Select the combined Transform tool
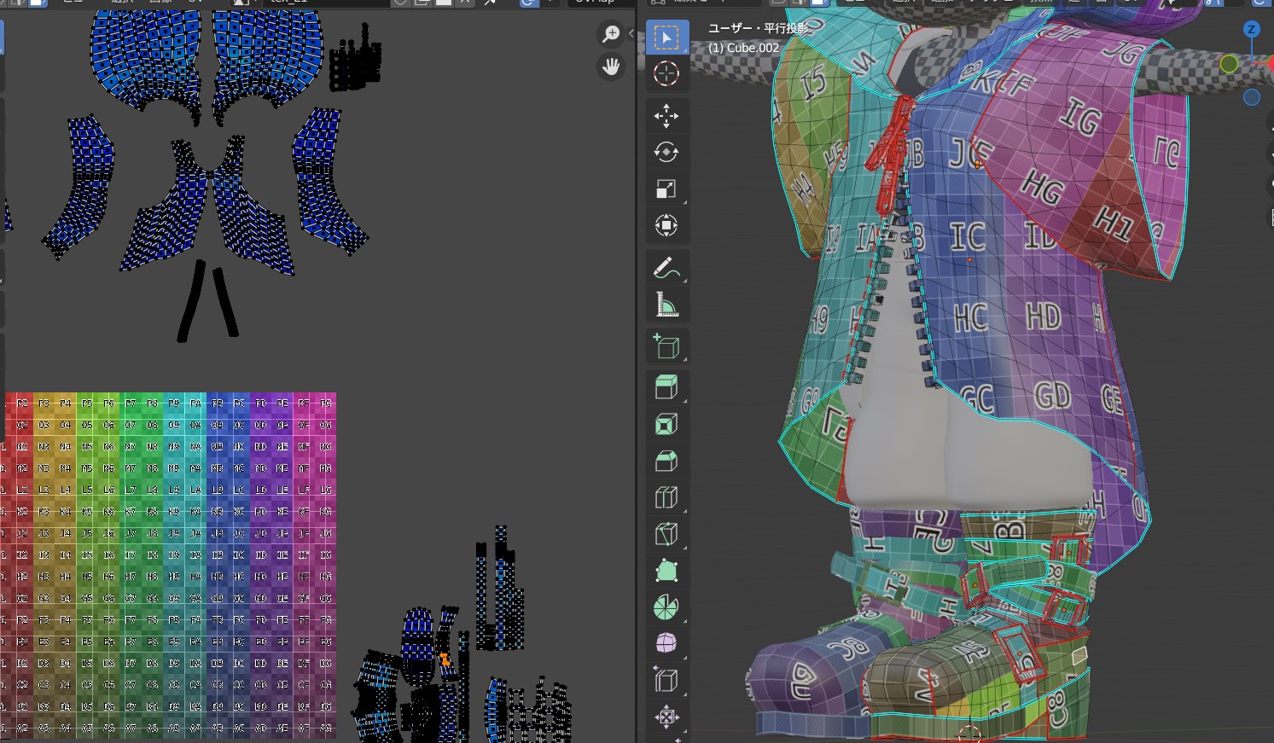Image resolution: width=1274 pixels, height=743 pixels. click(666, 226)
